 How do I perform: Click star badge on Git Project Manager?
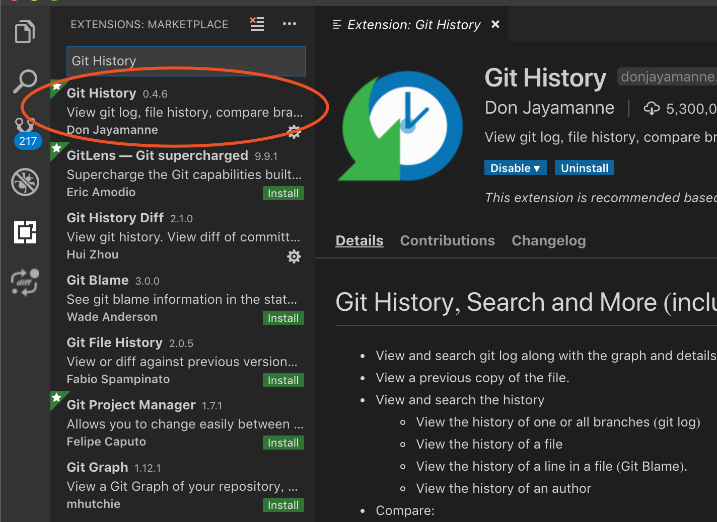[x=56, y=398]
